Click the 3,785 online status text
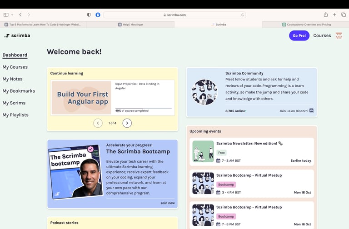Viewport: 349px width, 229px height. tap(236, 111)
